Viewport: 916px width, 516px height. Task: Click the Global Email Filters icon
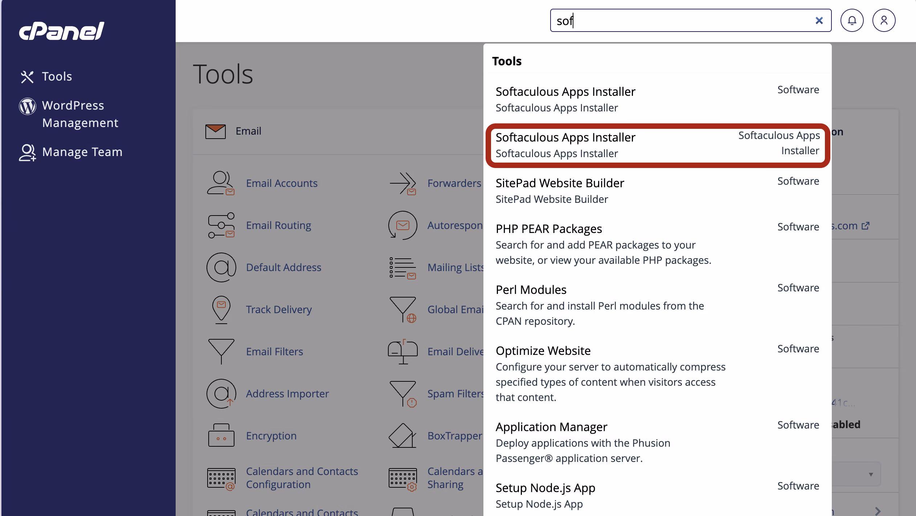coord(402,310)
